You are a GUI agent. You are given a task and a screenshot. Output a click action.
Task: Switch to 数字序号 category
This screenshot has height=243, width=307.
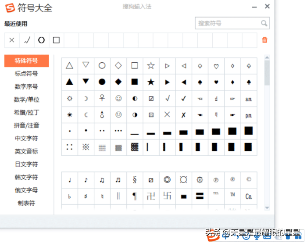(x=26, y=86)
